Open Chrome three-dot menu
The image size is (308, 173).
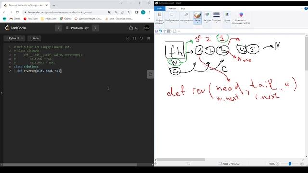(x=150, y=12)
